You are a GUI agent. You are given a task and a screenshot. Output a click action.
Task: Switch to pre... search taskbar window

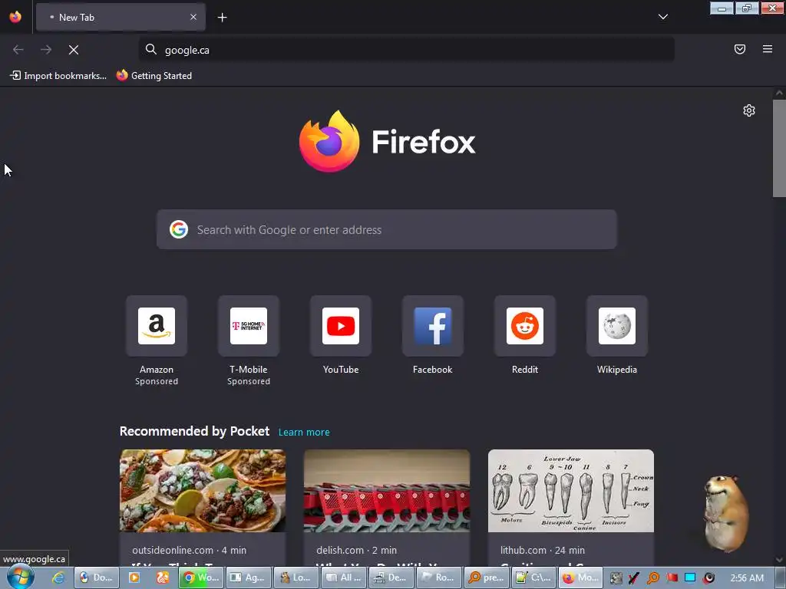click(486, 577)
